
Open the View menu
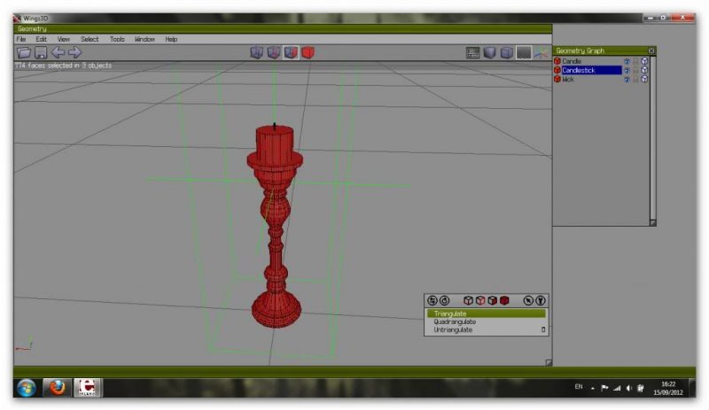point(64,39)
